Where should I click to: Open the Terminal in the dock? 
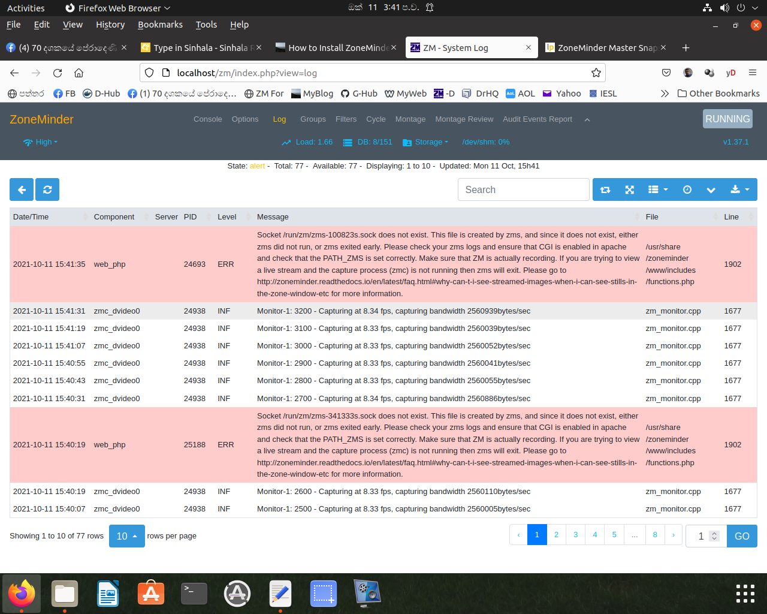point(194,594)
